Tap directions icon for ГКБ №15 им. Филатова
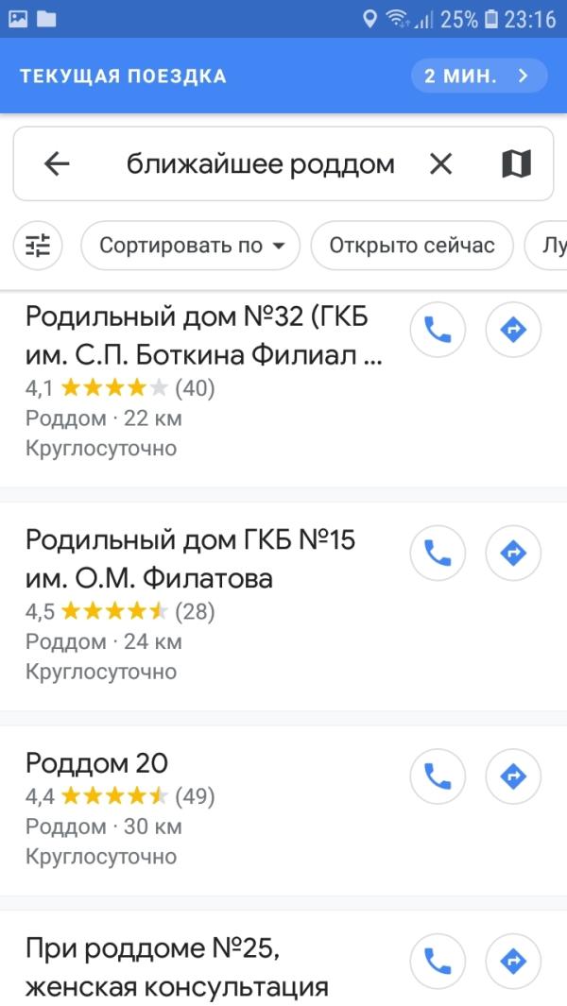567x1006 pixels. [x=511, y=553]
